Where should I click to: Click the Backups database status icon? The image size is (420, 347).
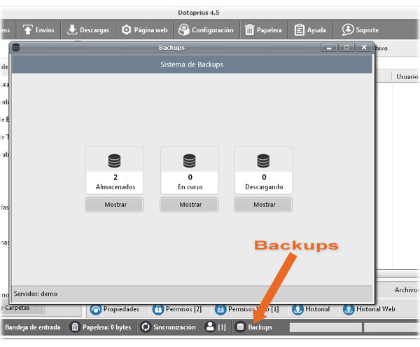240,327
